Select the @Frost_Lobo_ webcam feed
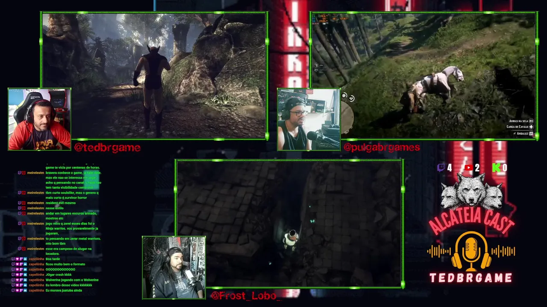 tap(174, 267)
